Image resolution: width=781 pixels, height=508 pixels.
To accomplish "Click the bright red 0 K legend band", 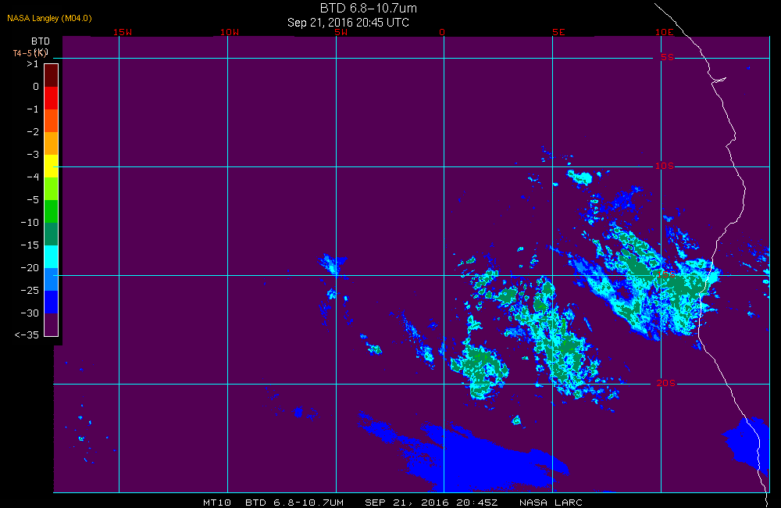I will (x=52, y=98).
